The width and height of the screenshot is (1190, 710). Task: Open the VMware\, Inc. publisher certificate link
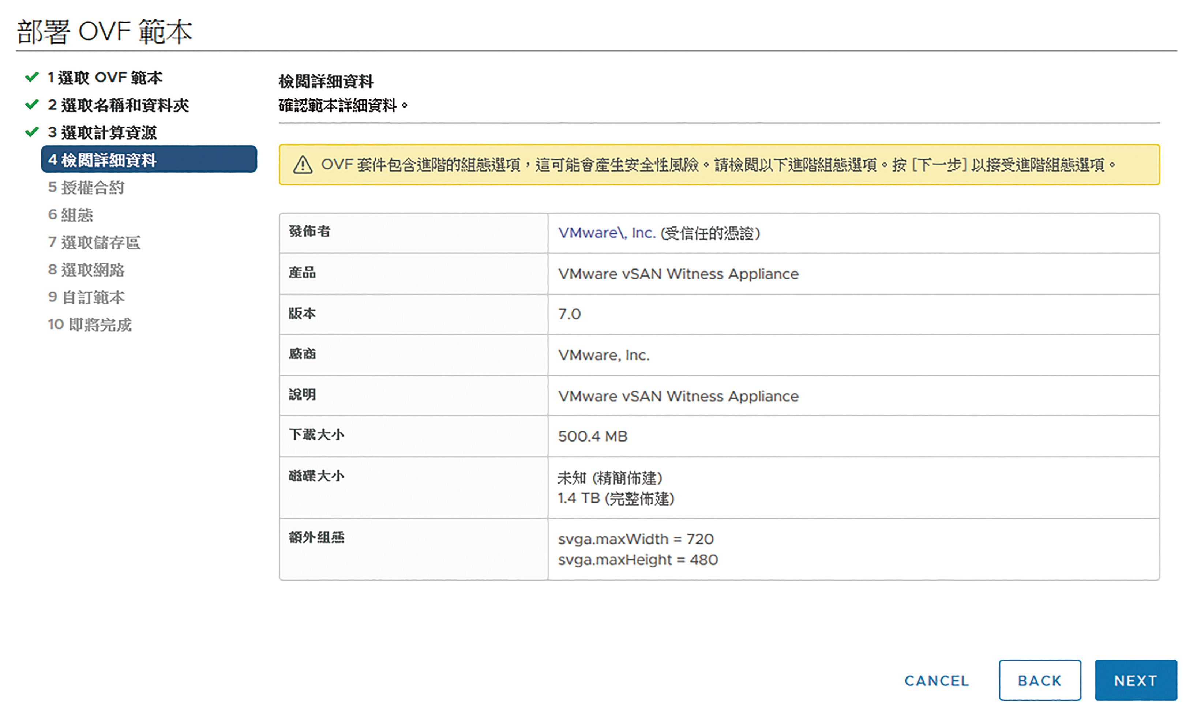(606, 233)
